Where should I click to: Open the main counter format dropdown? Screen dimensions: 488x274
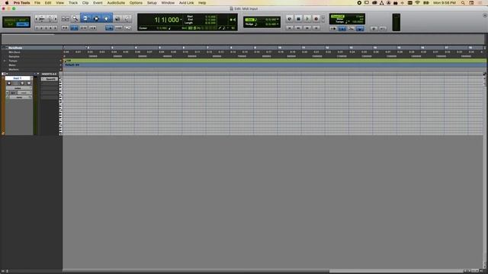pos(181,20)
